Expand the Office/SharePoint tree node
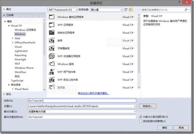Viewport: 194px width, 134px height. coord(13,42)
